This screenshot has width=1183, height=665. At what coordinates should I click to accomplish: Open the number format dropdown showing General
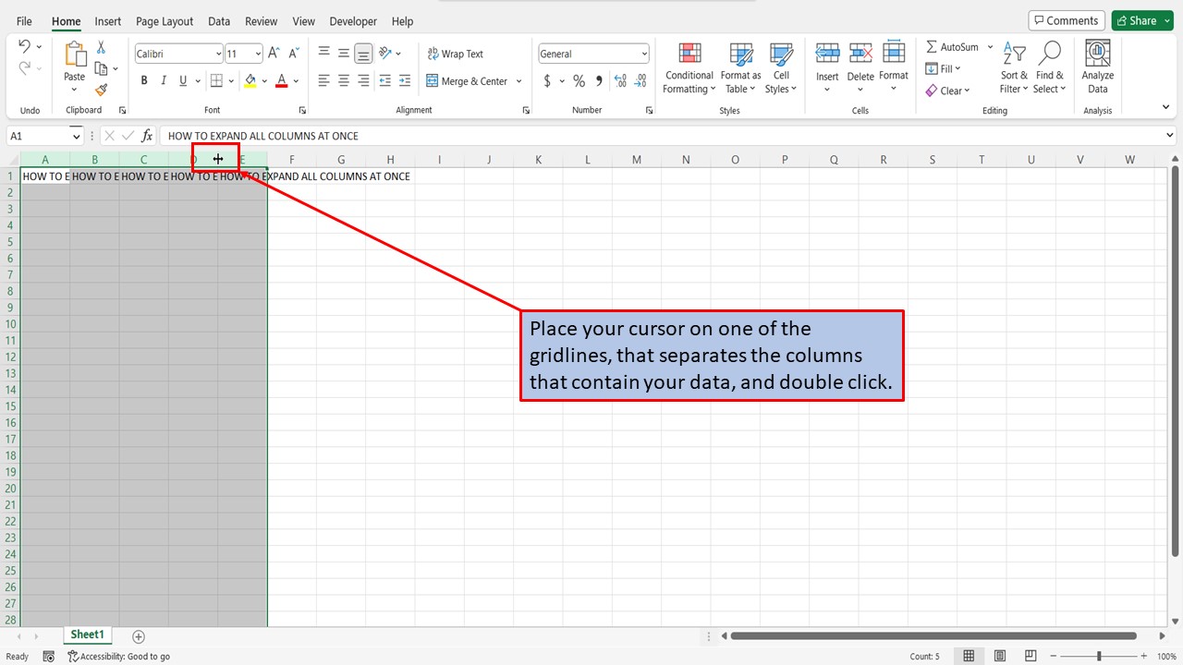click(x=643, y=53)
